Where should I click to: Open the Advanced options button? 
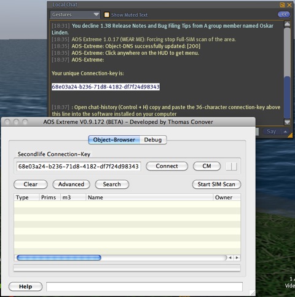coord(71,184)
